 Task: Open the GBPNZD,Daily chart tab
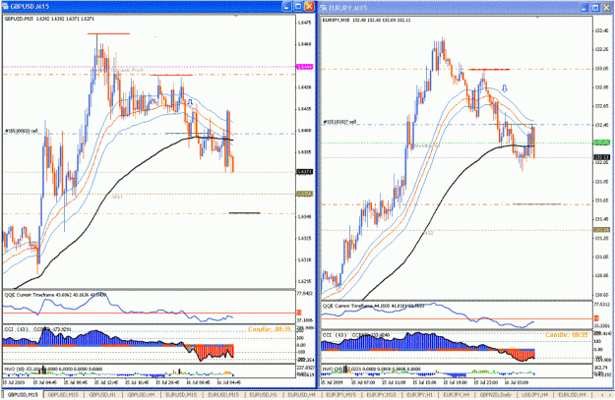[x=496, y=395]
